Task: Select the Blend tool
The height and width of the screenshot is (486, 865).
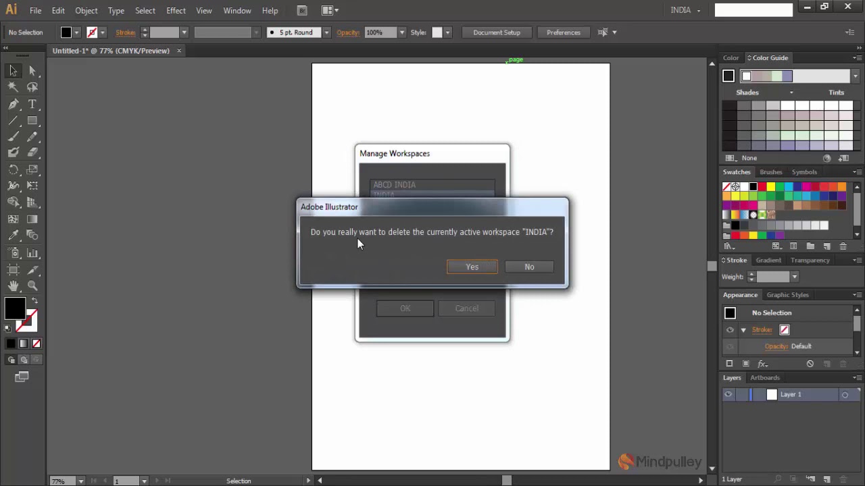Action: pos(32,236)
